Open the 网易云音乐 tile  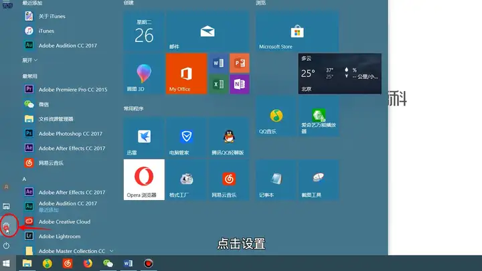(229, 180)
